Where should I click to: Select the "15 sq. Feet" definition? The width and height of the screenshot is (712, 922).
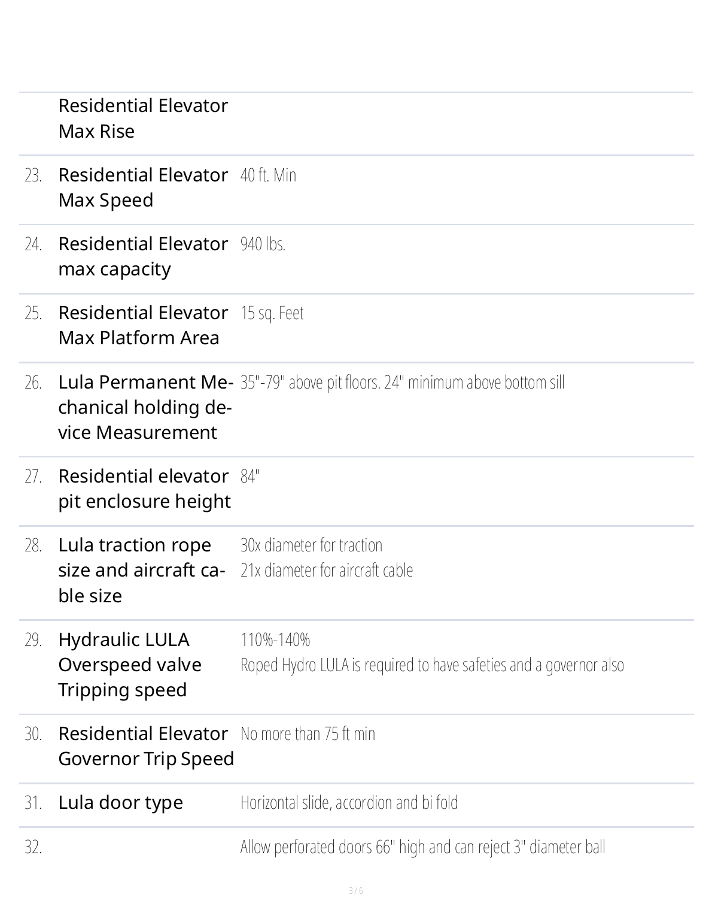coord(272,313)
